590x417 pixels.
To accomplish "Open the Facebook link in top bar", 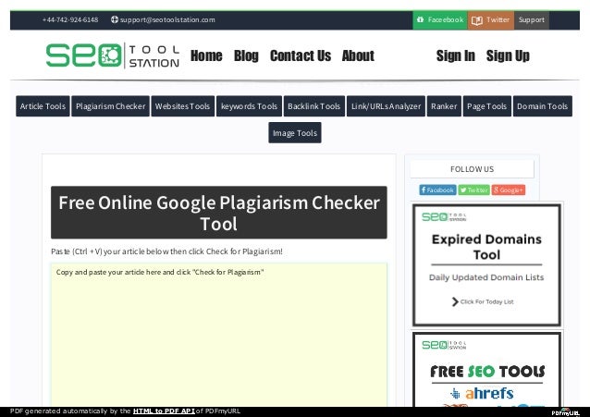I will pos(439,19).
